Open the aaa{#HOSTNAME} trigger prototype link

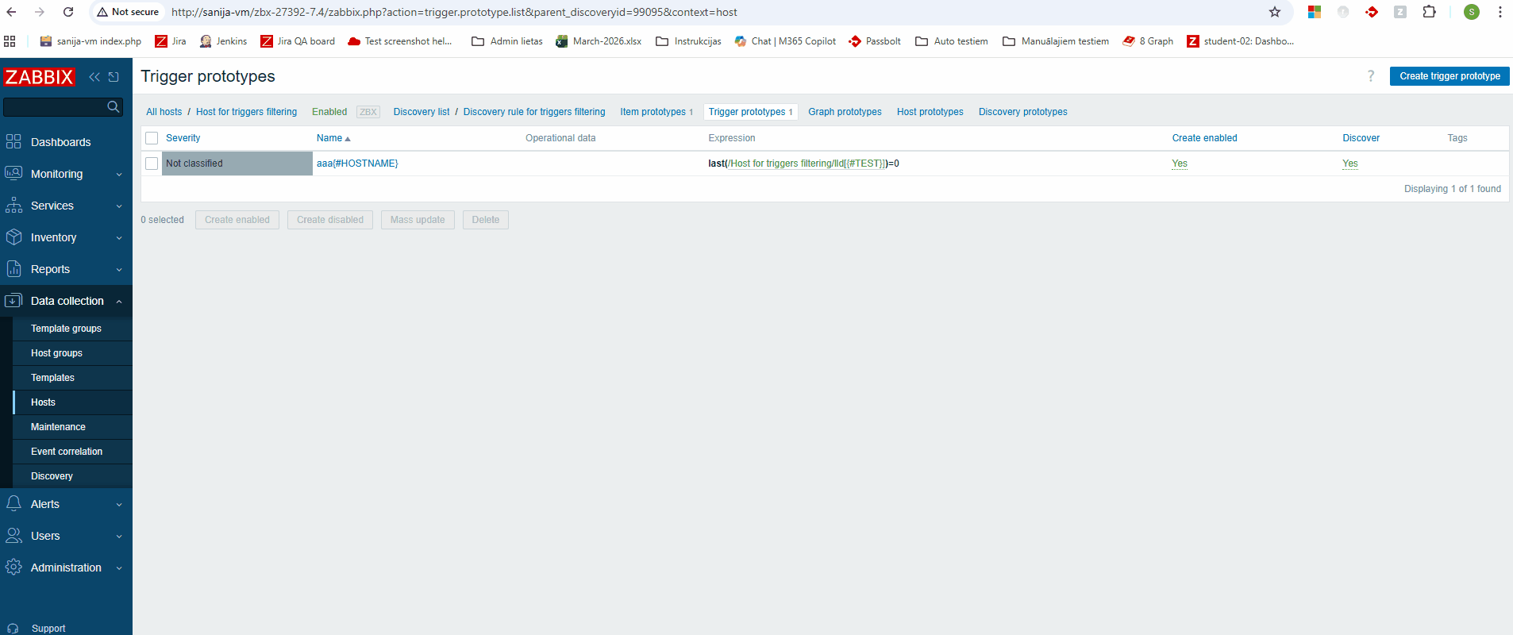point(357,164)
